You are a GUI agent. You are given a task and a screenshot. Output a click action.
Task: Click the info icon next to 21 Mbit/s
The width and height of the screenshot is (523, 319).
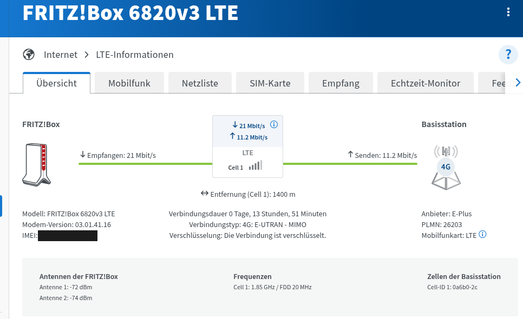[x=274, y=124]
